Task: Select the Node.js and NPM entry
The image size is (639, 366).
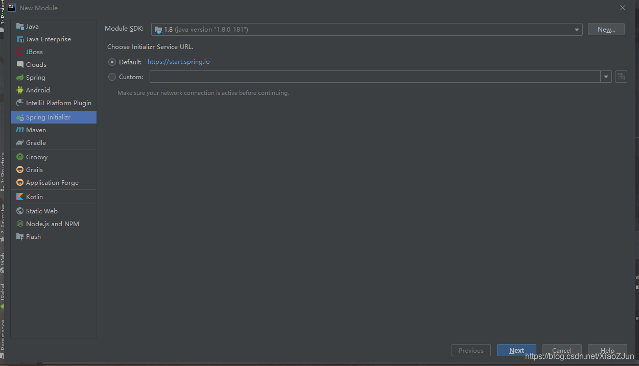Action: point(54,224)
